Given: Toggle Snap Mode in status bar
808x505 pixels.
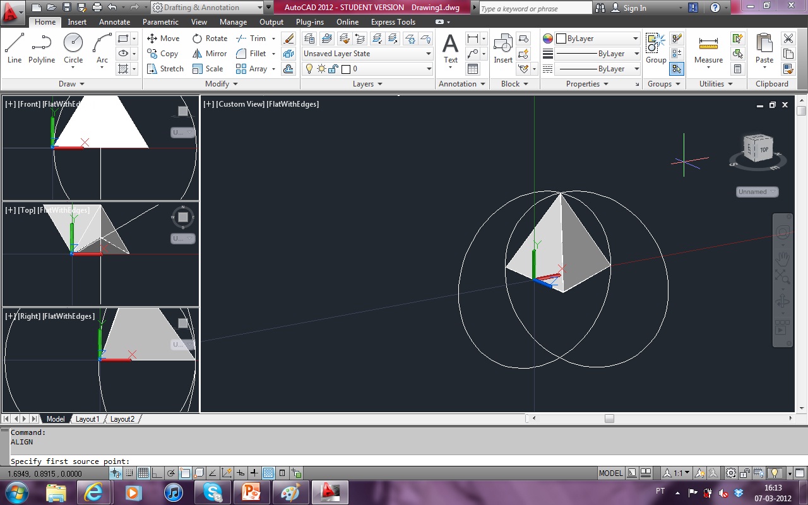Looking at the screenshot, I should click(129, 473).
